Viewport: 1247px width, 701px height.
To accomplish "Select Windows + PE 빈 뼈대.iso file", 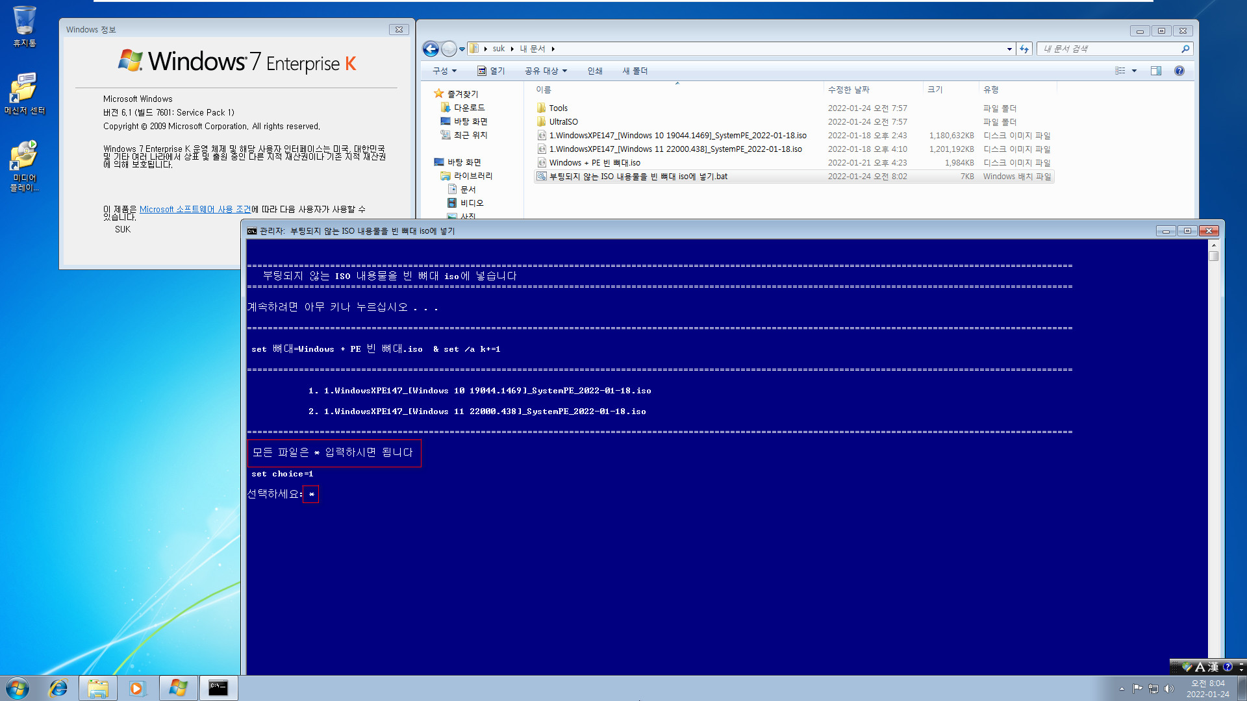I will 594,163.
